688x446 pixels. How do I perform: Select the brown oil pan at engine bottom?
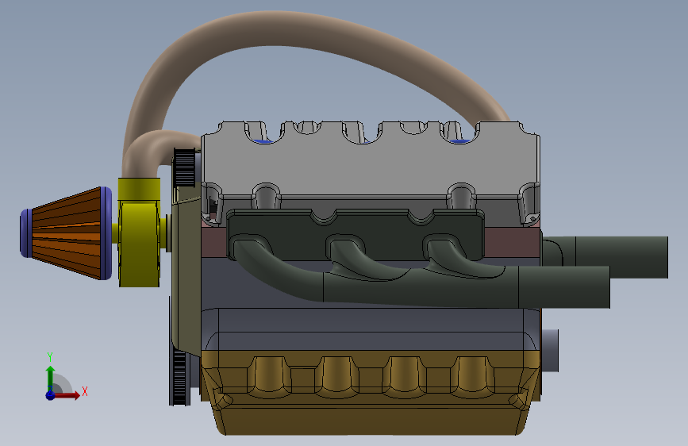(x=371, y=392)
